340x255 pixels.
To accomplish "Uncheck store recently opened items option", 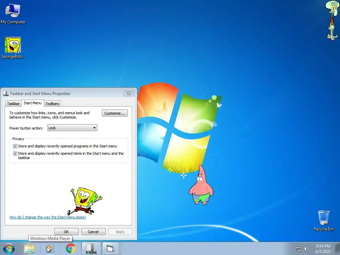I will (15, 153).
